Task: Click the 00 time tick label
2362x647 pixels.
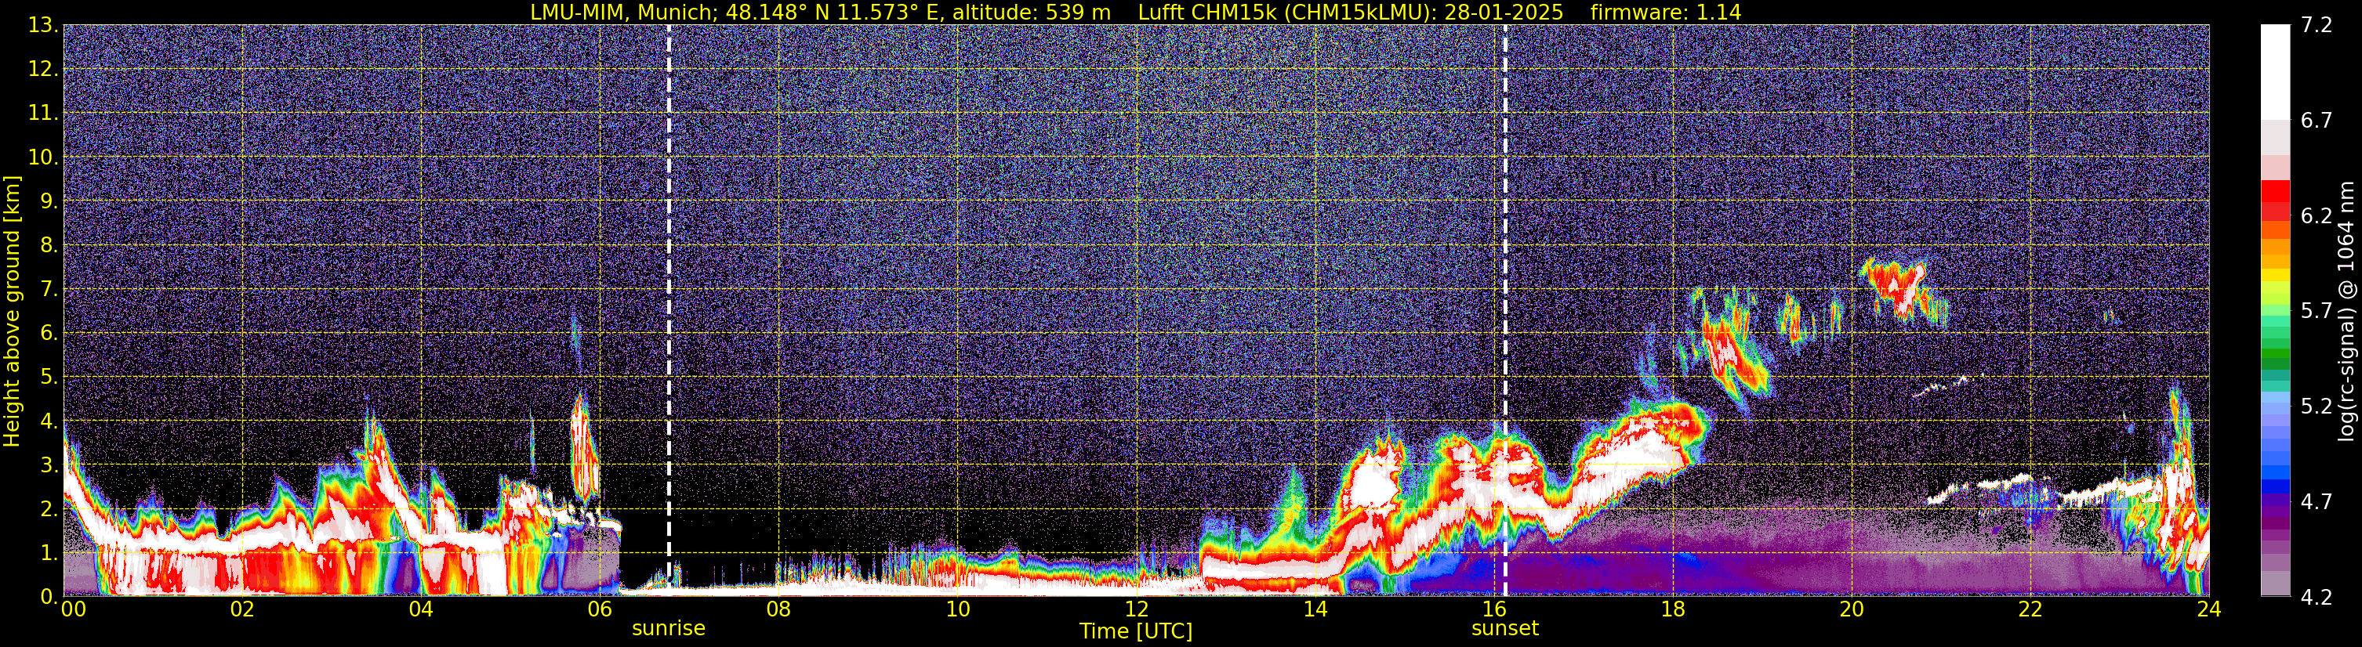Action: (x=74, y=609)
